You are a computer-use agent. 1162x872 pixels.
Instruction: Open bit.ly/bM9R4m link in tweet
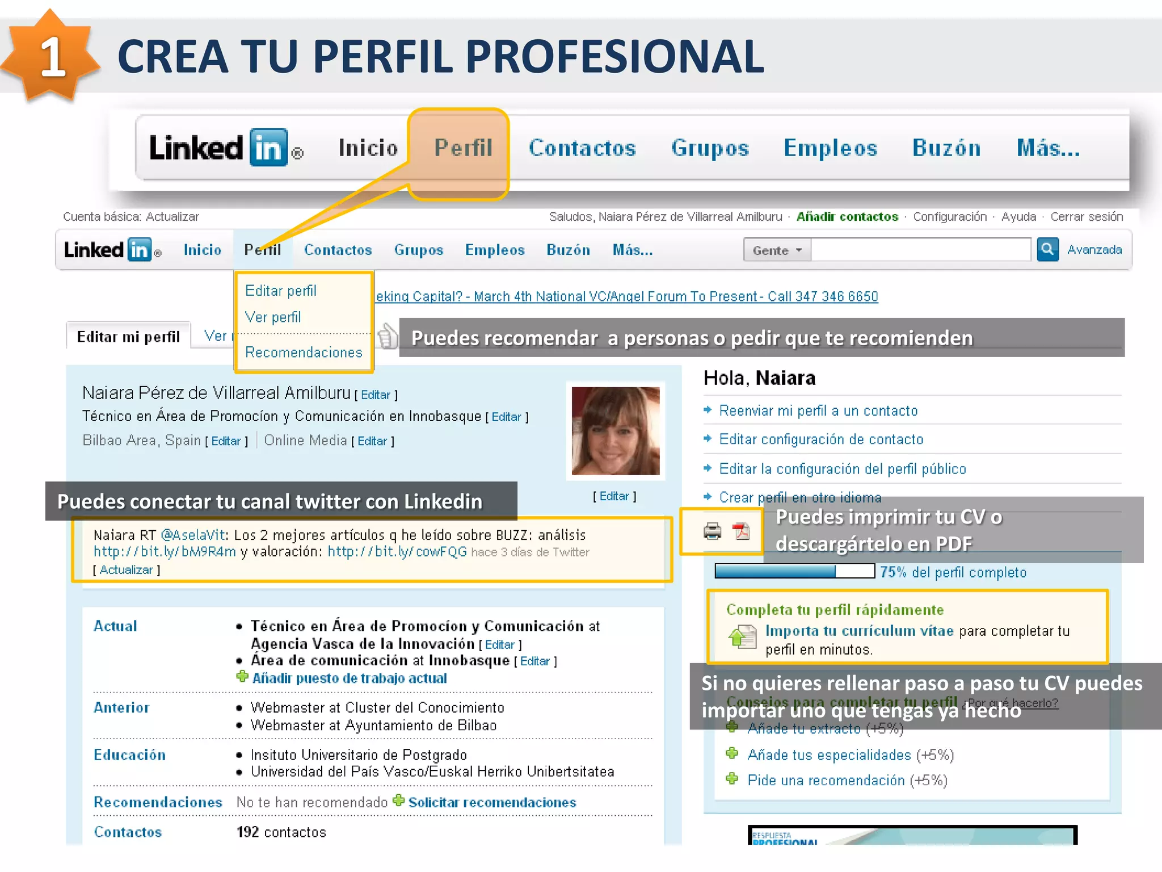(x=165, y=552)
